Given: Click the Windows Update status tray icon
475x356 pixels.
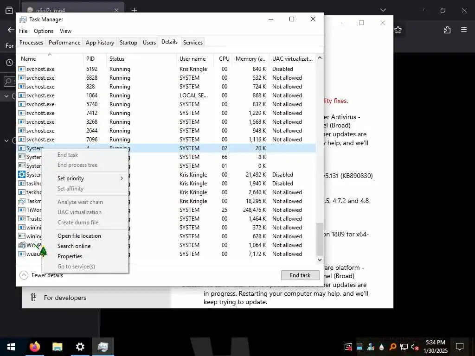Looking at the screenshot, I should click(348, 347).
